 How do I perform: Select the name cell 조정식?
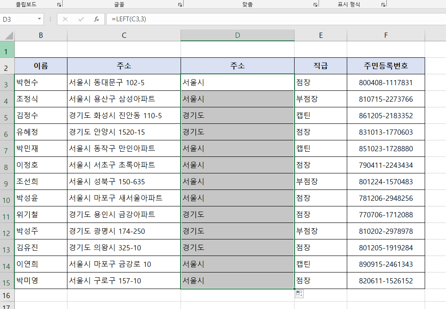click(41, 99)
